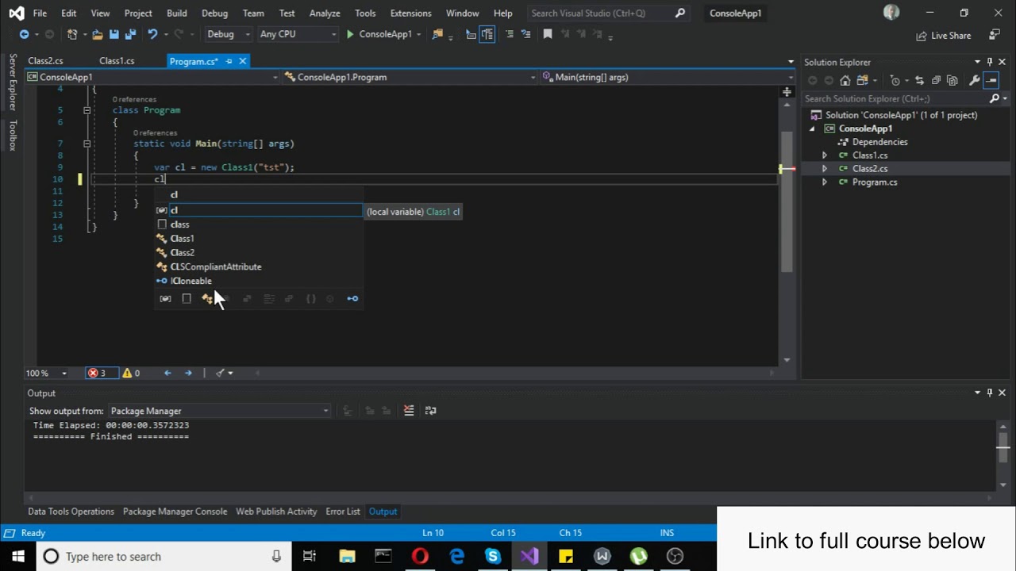Image resolution: width=1016 pixels, height=571 pixels.
Task: Click the Undo toolbar icon
Action: pyautogui.click(x=152, y=35)
